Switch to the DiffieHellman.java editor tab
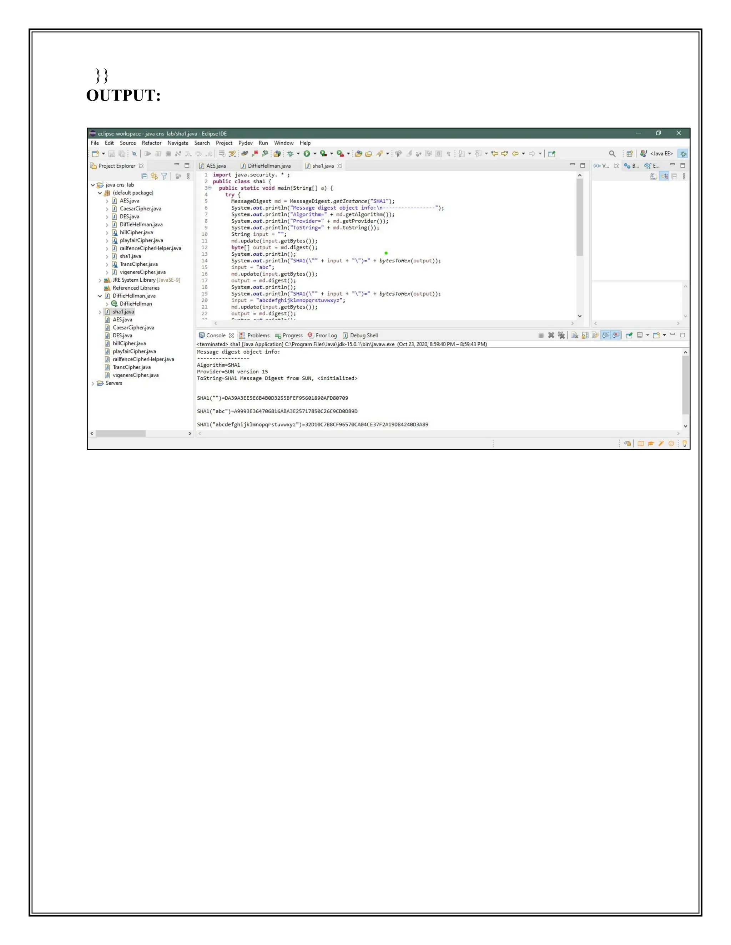This screenshot has height=945, width=731. click(x=269, y=166)
